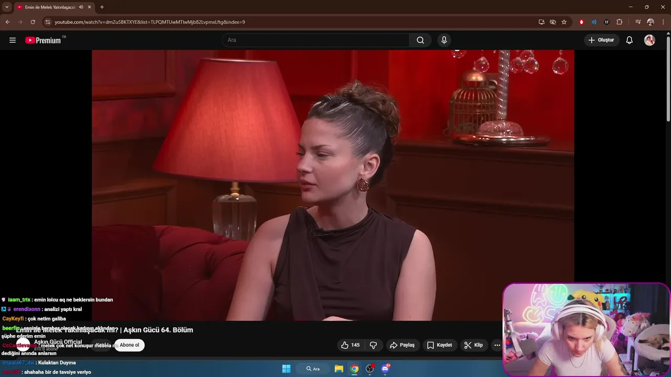Open Chrome media controls icon
This screenshot has width=671, height=377.
638,22
